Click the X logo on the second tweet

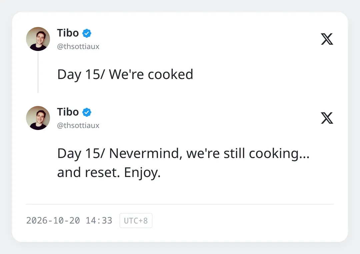point(327,118)
